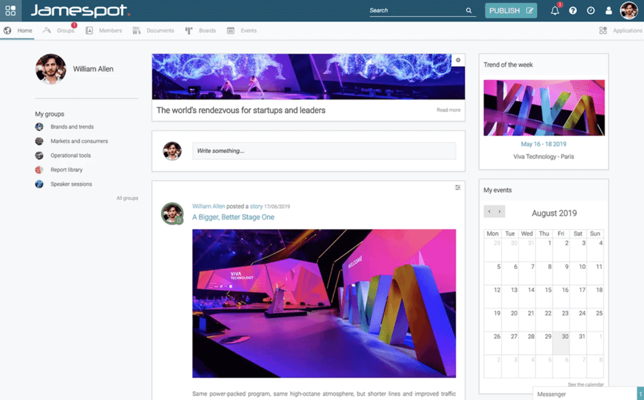This screenshot has width=644, height=400.
Task: Click William Allen author link in post
Action: (x=209, y=206)
